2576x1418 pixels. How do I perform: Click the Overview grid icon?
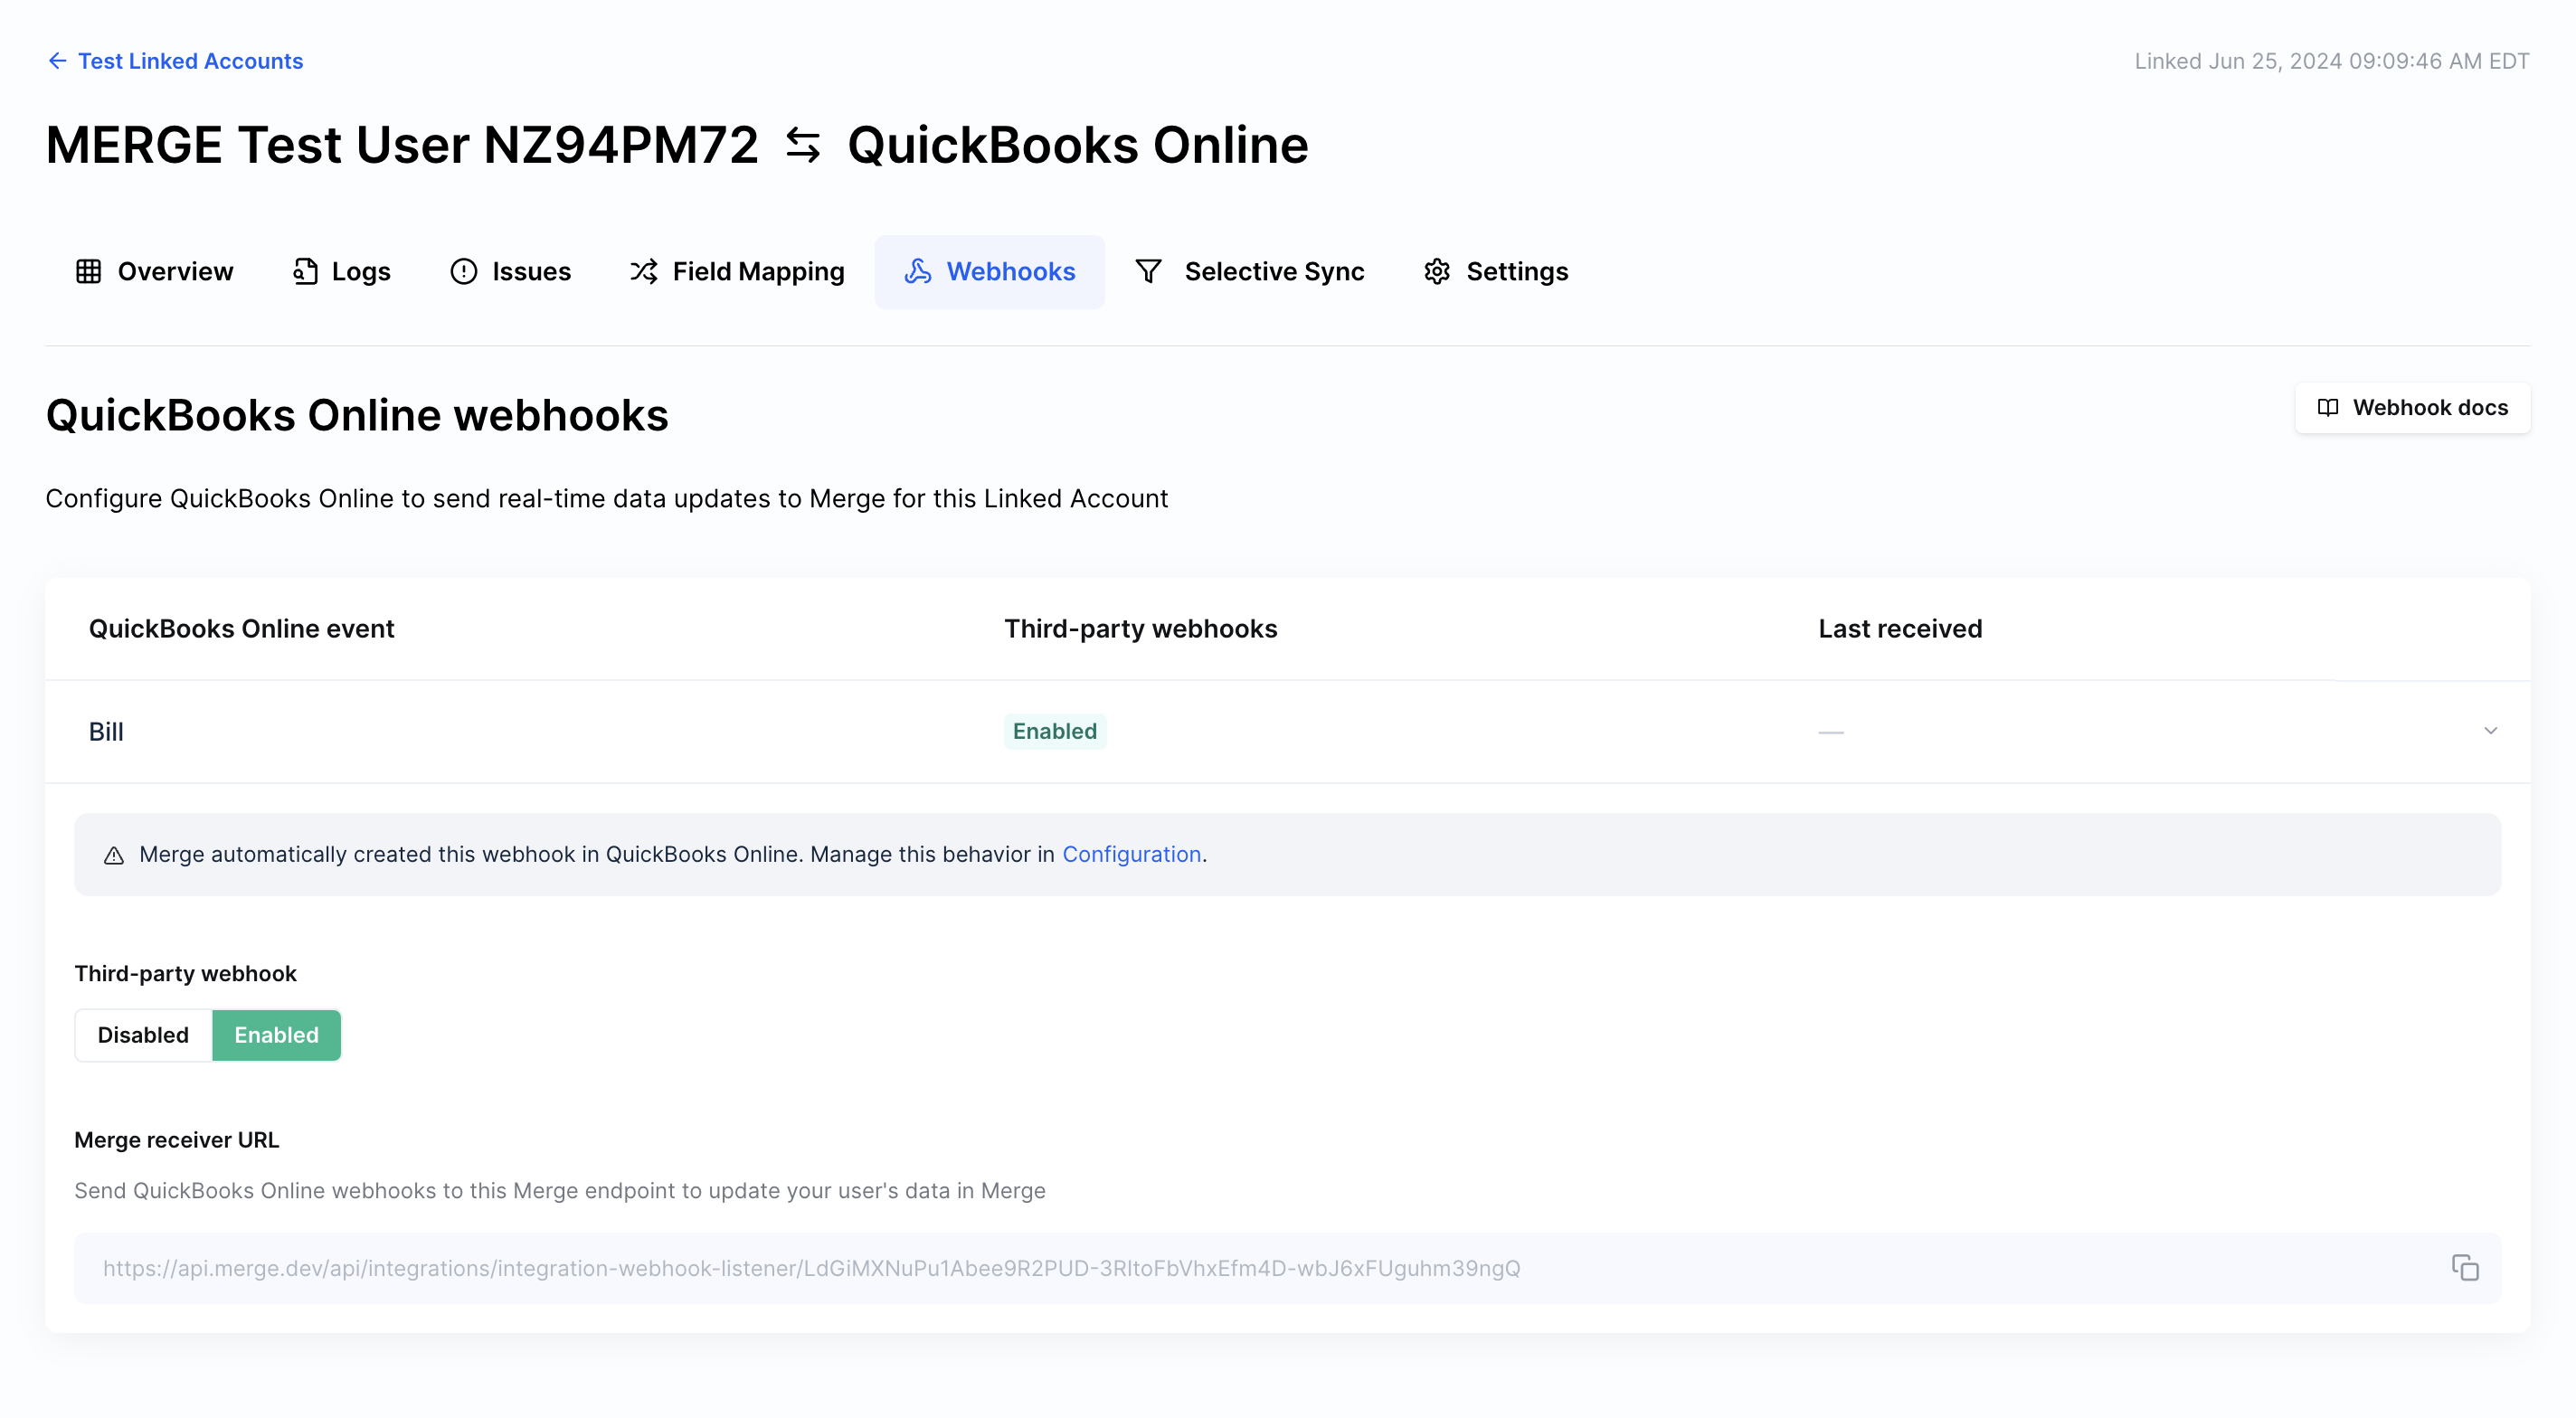(x=88, y=271)
